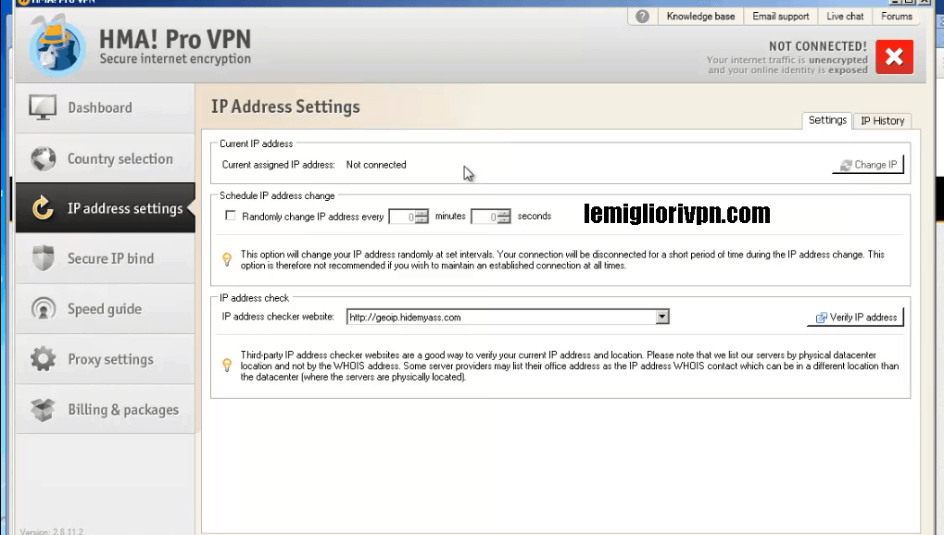Click the geoip.hidemyass.com address field
Screen dimensions: 944x535
point(501,317)
